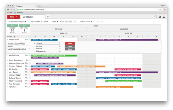
Task: Add a new view tab with plus
Action: pos(48,17)
